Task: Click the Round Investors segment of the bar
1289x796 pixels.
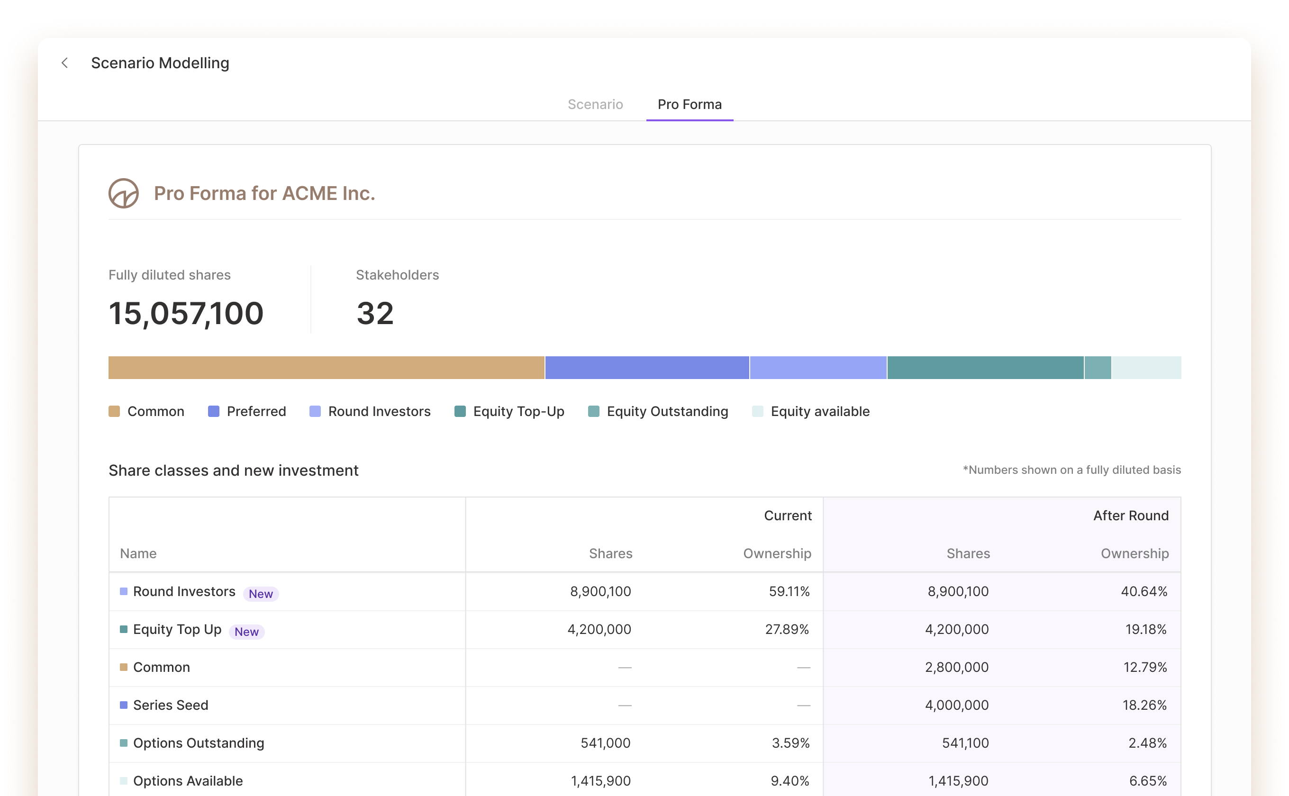Action: (818, 368)
